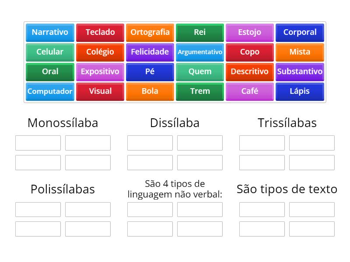Select the Expositivo word tile
350x262 pixels.
(x=100, y=72)
